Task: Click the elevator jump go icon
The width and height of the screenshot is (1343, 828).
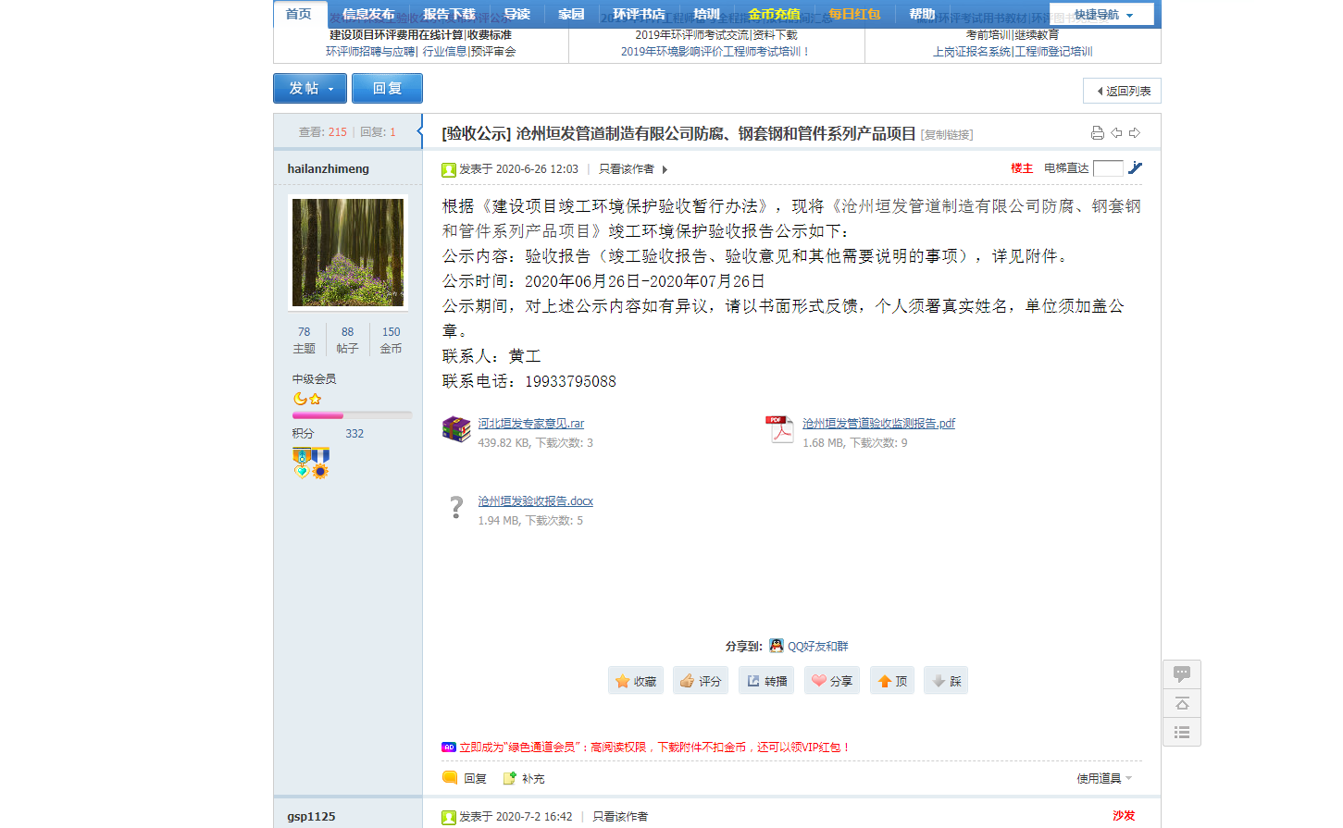Action: click(x=1135, y=167)
